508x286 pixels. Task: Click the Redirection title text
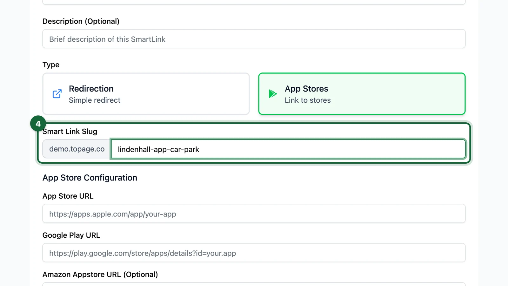(x=91, y=89)
